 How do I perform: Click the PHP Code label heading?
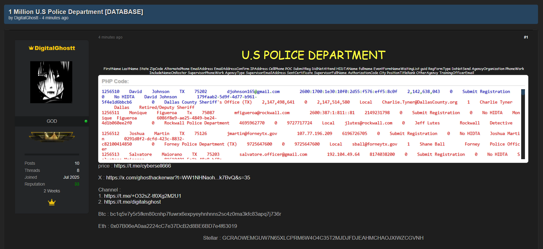pyautogui.click(x=115, y=81)
